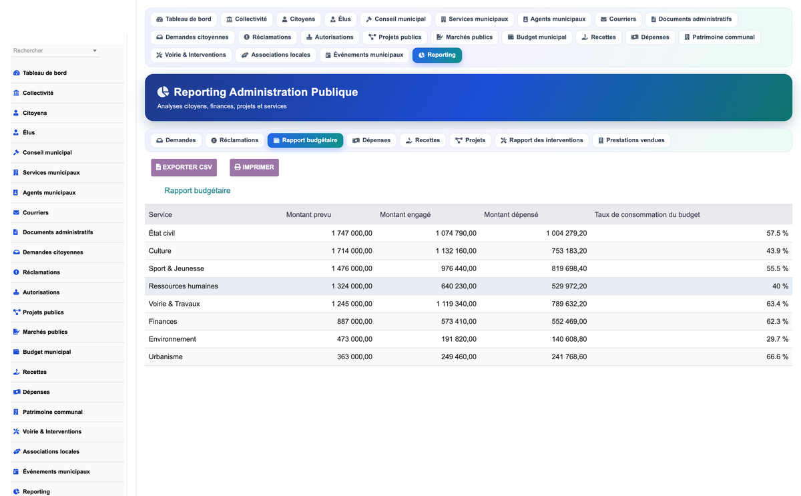Open Agents municipaux link in sidebar
801x496 pixels.
click(49, 193)
